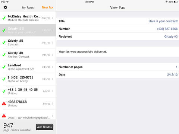179x134 pixels.
Task: Select the Landlord fax entry
Action: (28, 67)
